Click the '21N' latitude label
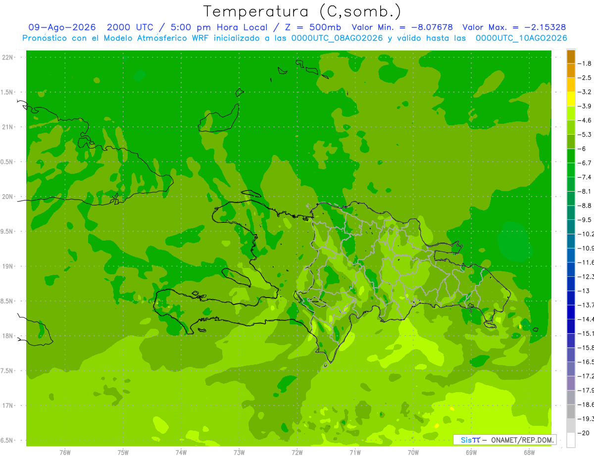594x459 pixels. point(7,127)
